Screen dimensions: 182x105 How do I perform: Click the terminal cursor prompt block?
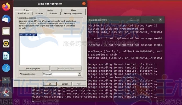point(33,100)
